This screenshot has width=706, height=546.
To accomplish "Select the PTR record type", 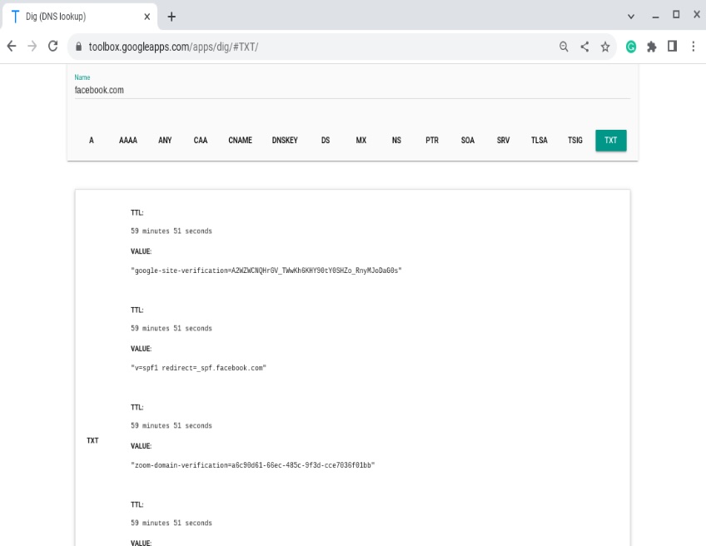I will pos(432,141).
